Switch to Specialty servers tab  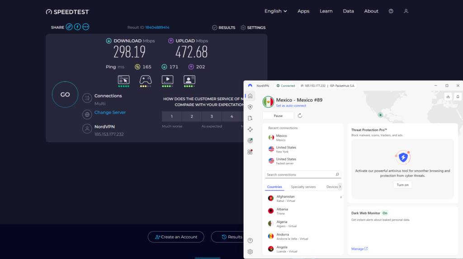[303, 187]
